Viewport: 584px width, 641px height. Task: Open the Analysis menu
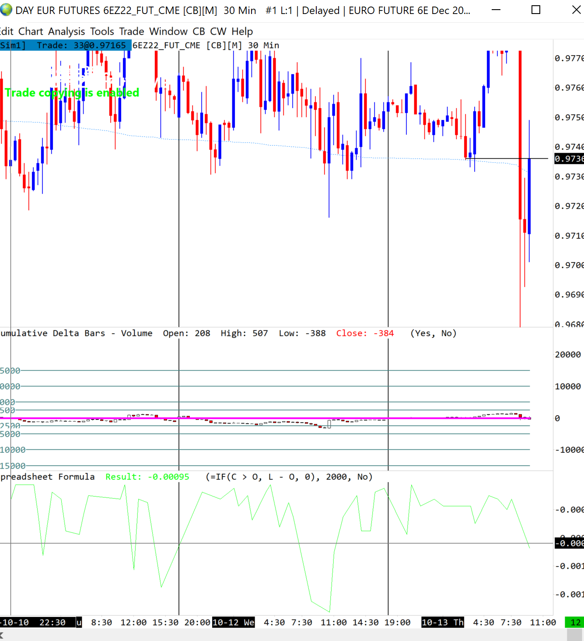[66, 32]
